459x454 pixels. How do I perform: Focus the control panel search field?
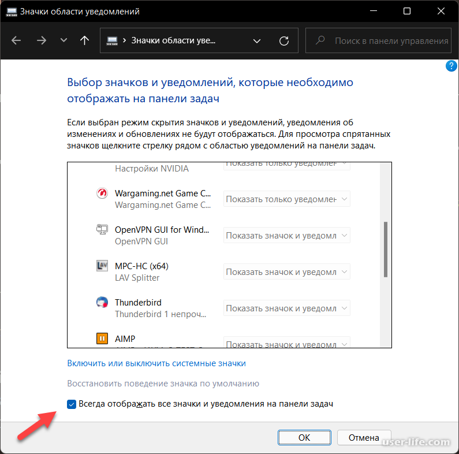click(378, 40)
